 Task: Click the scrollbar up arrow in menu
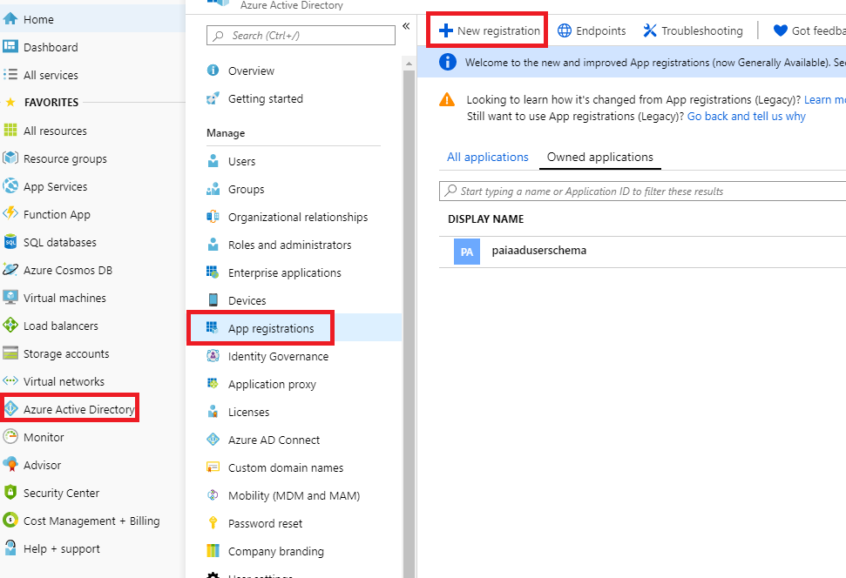click(x=409, y=64)
